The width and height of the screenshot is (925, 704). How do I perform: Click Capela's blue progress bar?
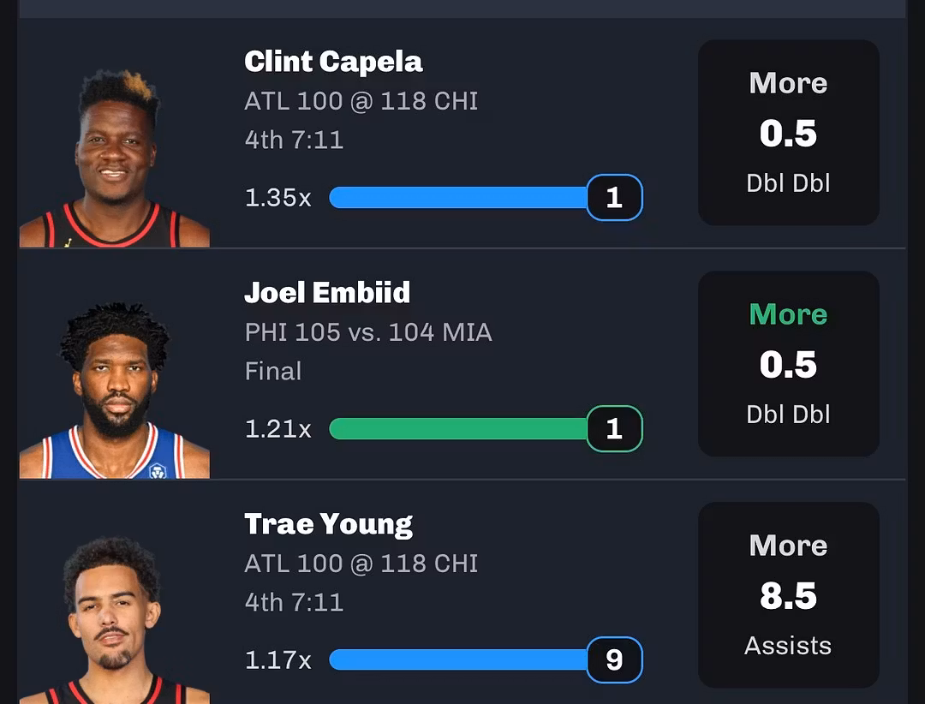pyautogui.click(x=458, y=198)
